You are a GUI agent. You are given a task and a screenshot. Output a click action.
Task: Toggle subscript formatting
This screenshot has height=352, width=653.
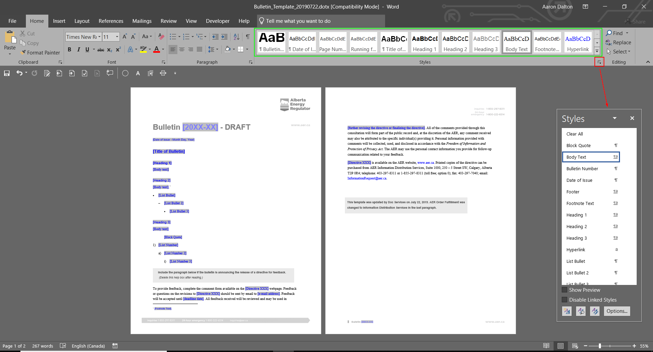tap(109, 50)
